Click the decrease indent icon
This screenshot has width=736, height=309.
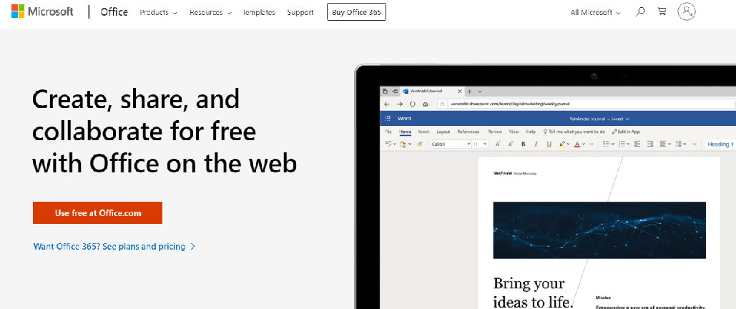(x=637, y=144)
